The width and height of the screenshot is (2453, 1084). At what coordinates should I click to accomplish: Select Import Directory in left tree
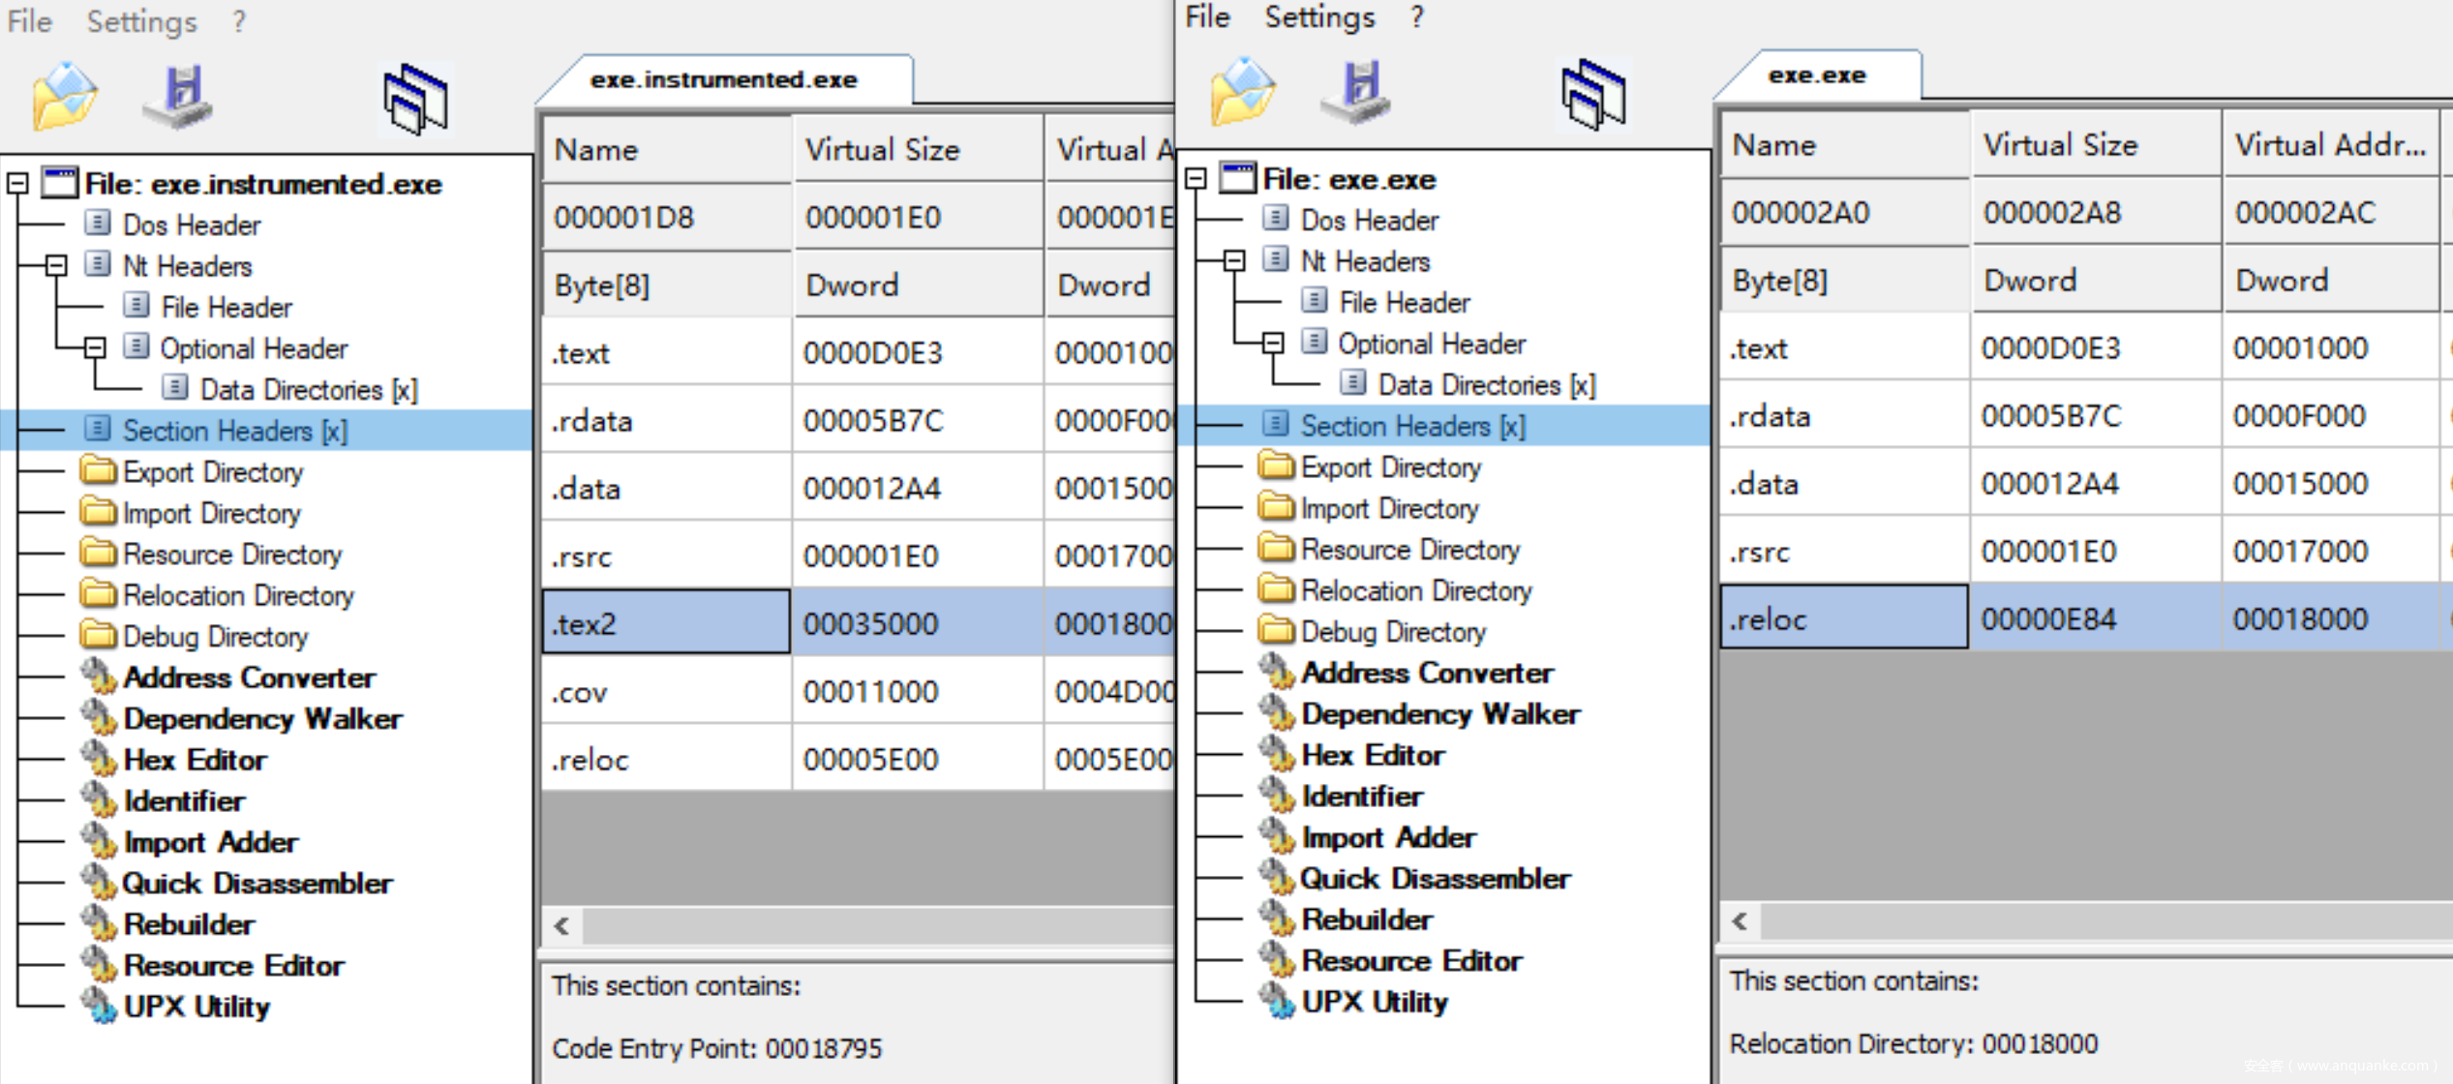pyautogui.click(x=211, y=513)
